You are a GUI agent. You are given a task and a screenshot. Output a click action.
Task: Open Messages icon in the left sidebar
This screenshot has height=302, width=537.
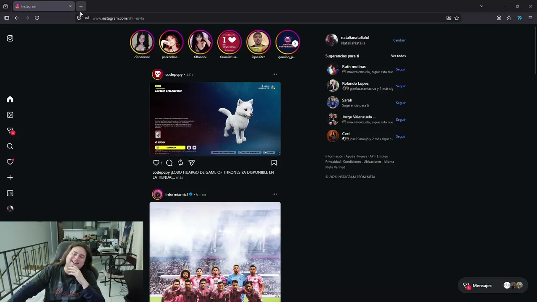[x=10, y=131]
